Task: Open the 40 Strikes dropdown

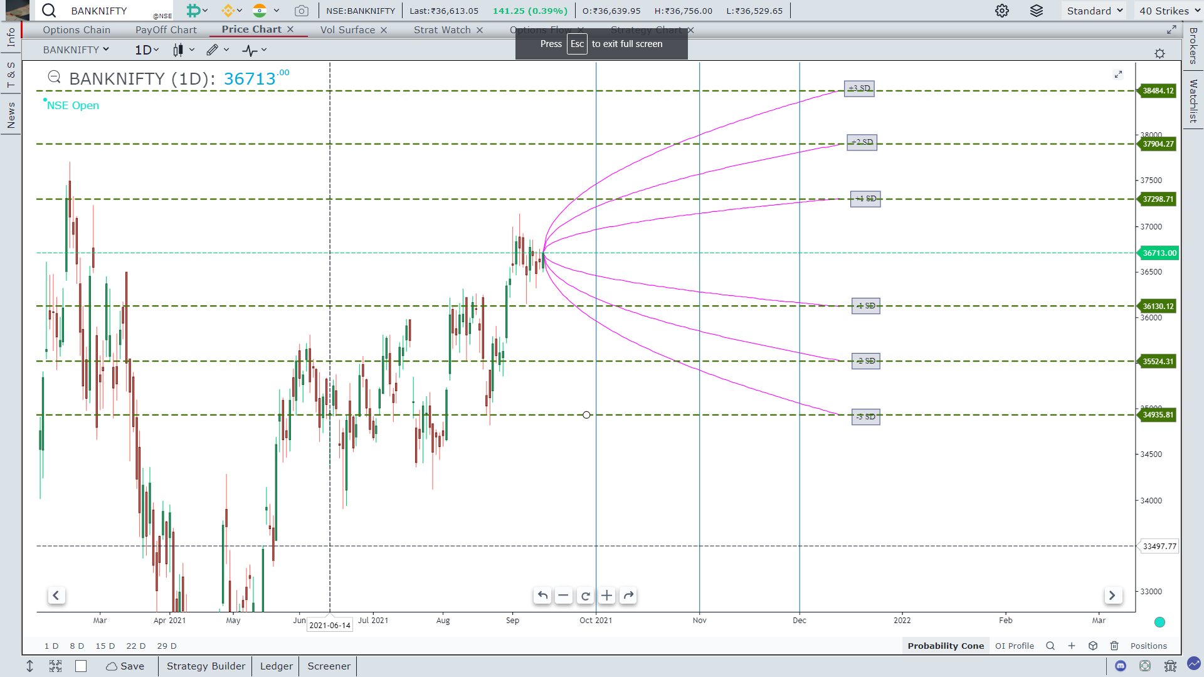Action: coord(1170,11)
